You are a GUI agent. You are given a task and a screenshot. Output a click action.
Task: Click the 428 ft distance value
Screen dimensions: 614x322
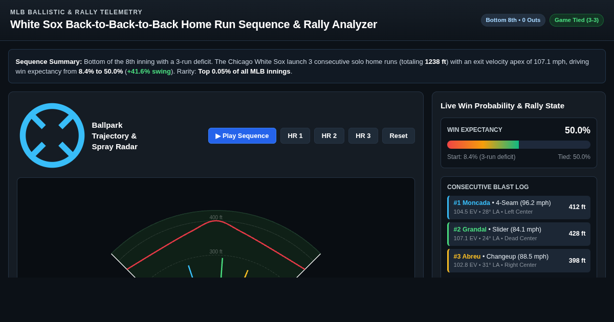click(x=577, y=234)
